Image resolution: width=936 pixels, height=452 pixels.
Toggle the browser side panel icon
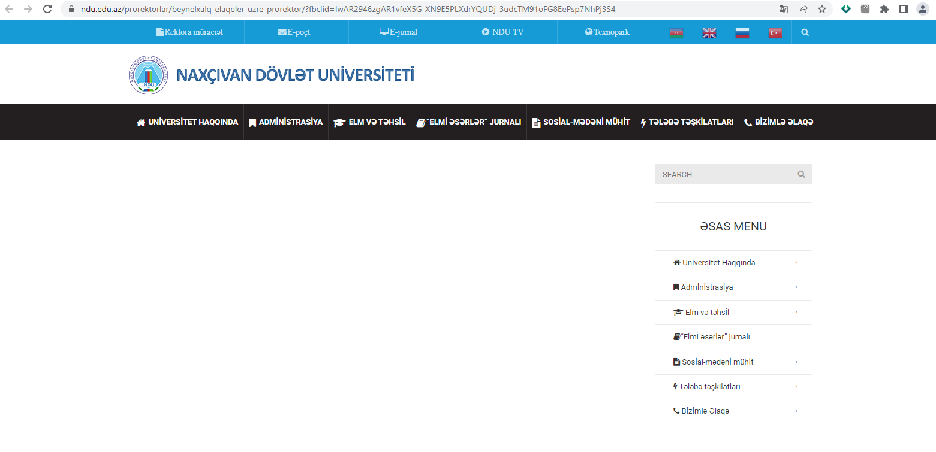904,9
